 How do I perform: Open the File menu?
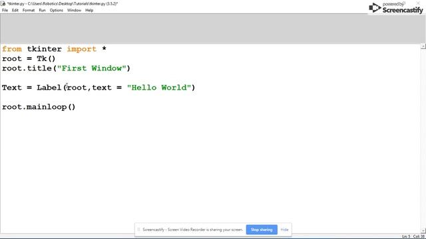tap(5, 11)
